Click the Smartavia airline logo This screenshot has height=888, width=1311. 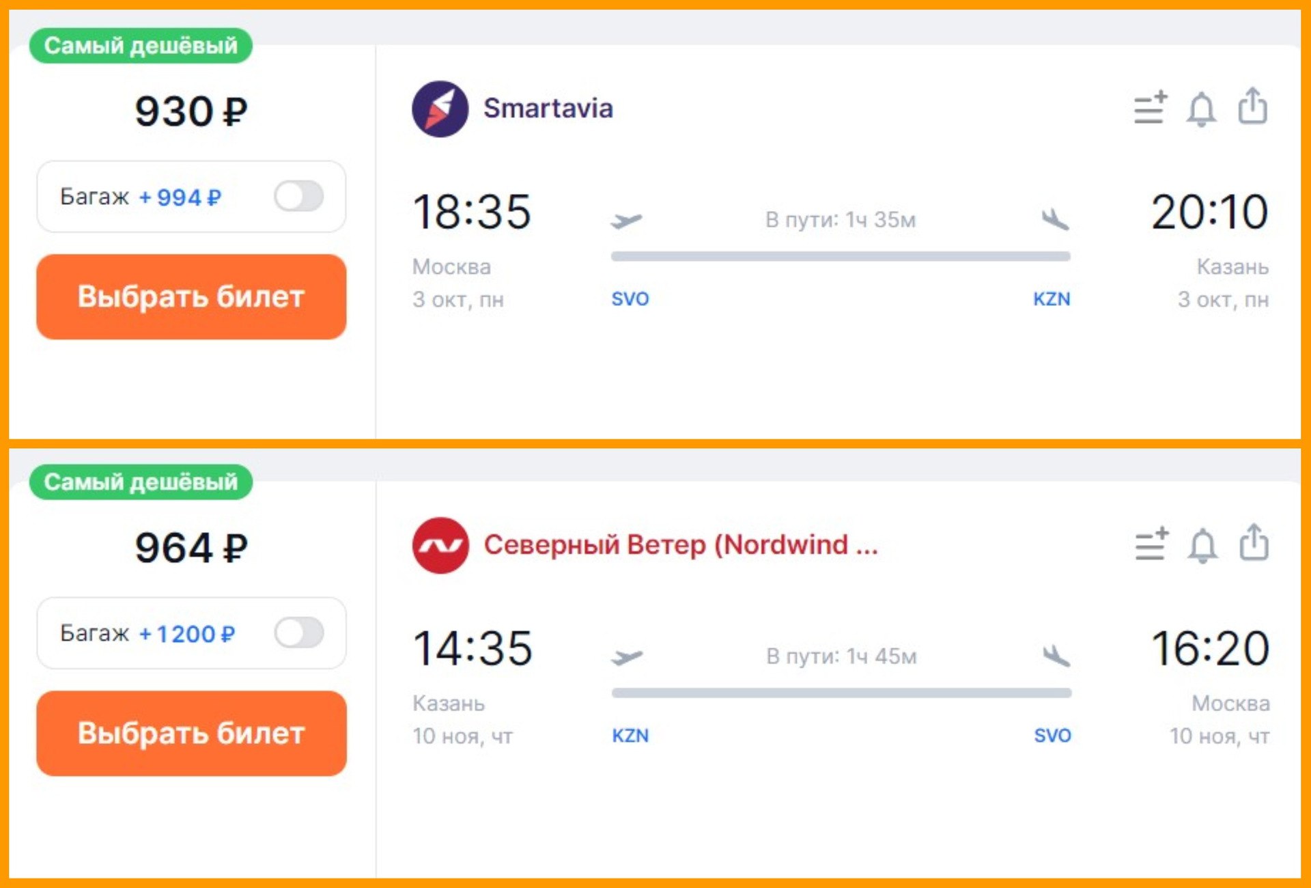coord(440,109)
